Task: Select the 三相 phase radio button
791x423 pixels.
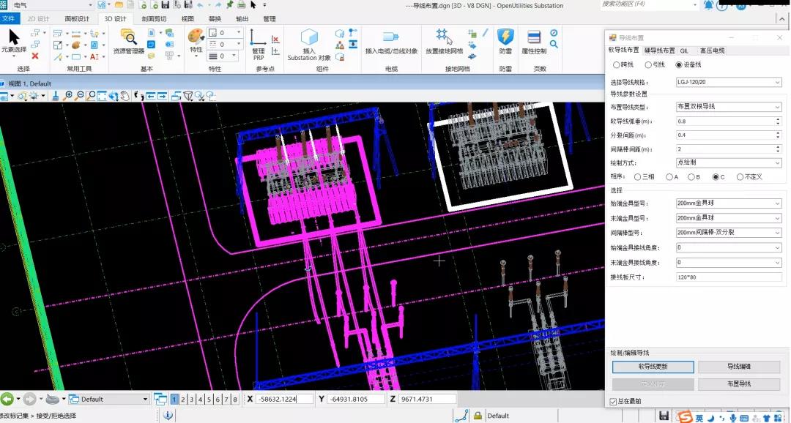Action: 638,177
